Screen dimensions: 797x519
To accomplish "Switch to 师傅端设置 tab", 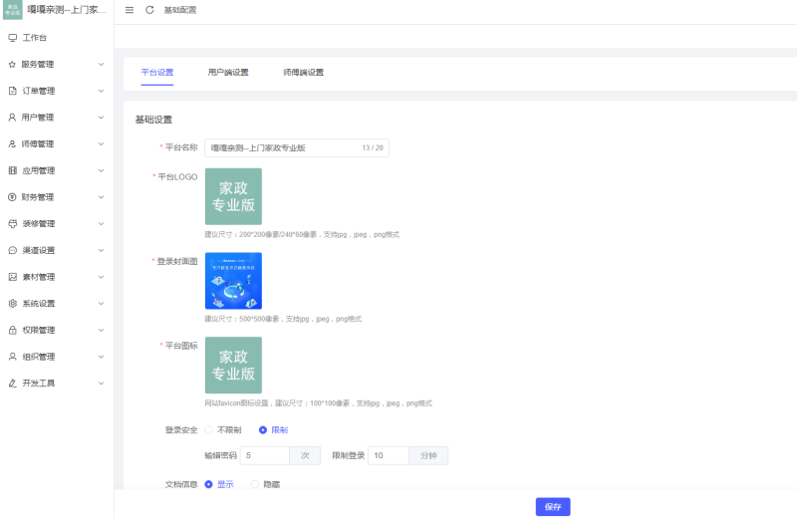I will tap(304, 72).
